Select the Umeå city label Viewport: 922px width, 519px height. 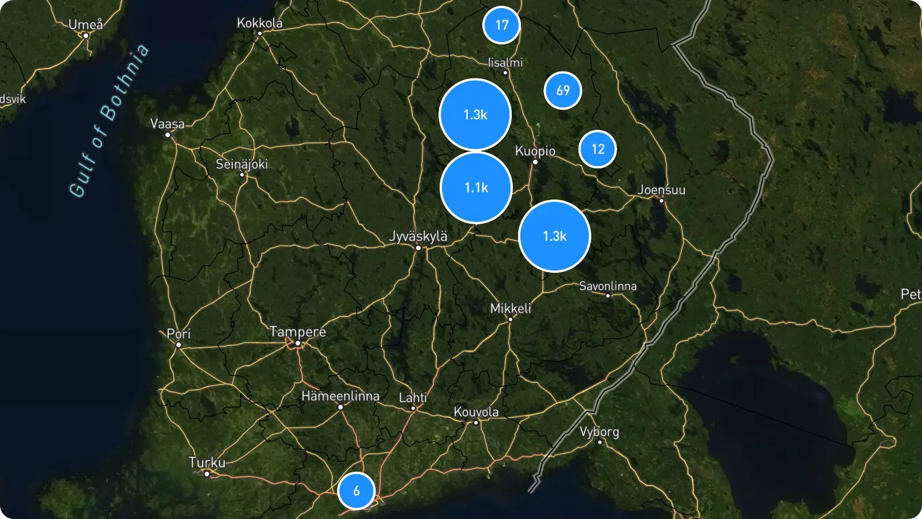[86, 24]
